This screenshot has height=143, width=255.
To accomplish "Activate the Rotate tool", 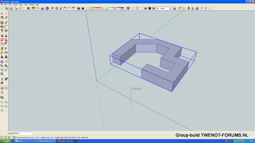I will coord(2,40).
